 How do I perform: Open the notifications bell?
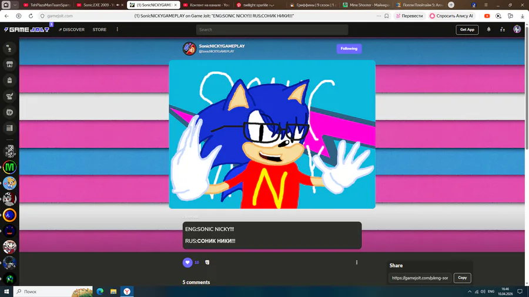click(x=488, y=29)
